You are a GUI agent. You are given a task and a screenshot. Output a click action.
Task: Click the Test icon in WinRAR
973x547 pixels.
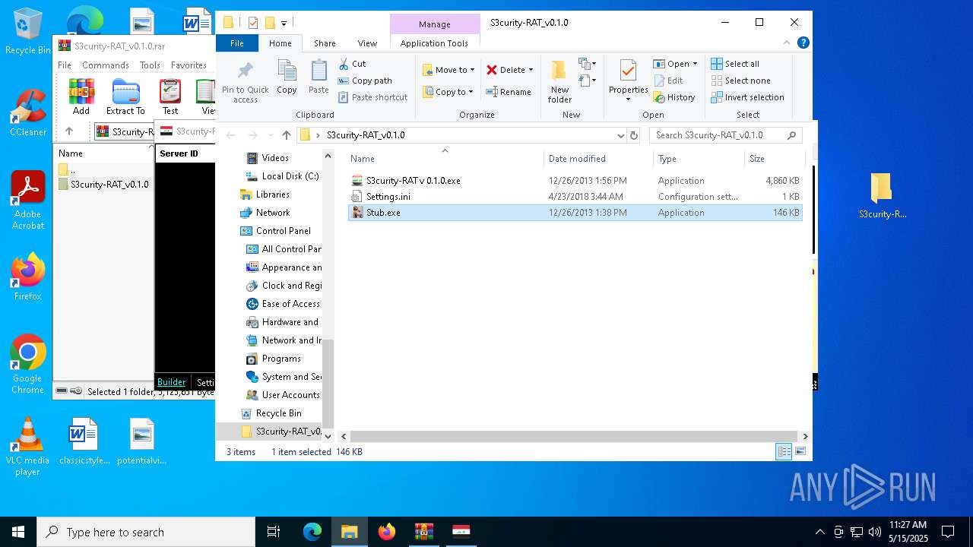170,96
